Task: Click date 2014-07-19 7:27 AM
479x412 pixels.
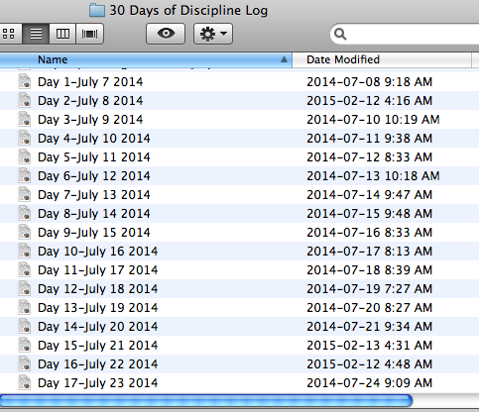Action: pos(370,289)
